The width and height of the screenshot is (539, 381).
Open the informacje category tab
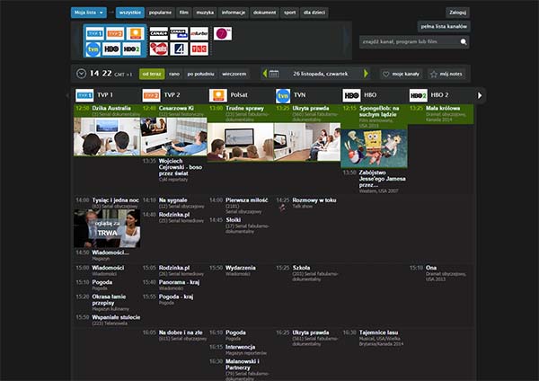[234, 13]
